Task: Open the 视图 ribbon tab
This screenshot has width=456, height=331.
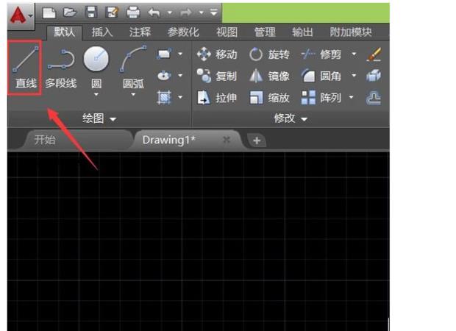Action: click(x=227, y=32)
